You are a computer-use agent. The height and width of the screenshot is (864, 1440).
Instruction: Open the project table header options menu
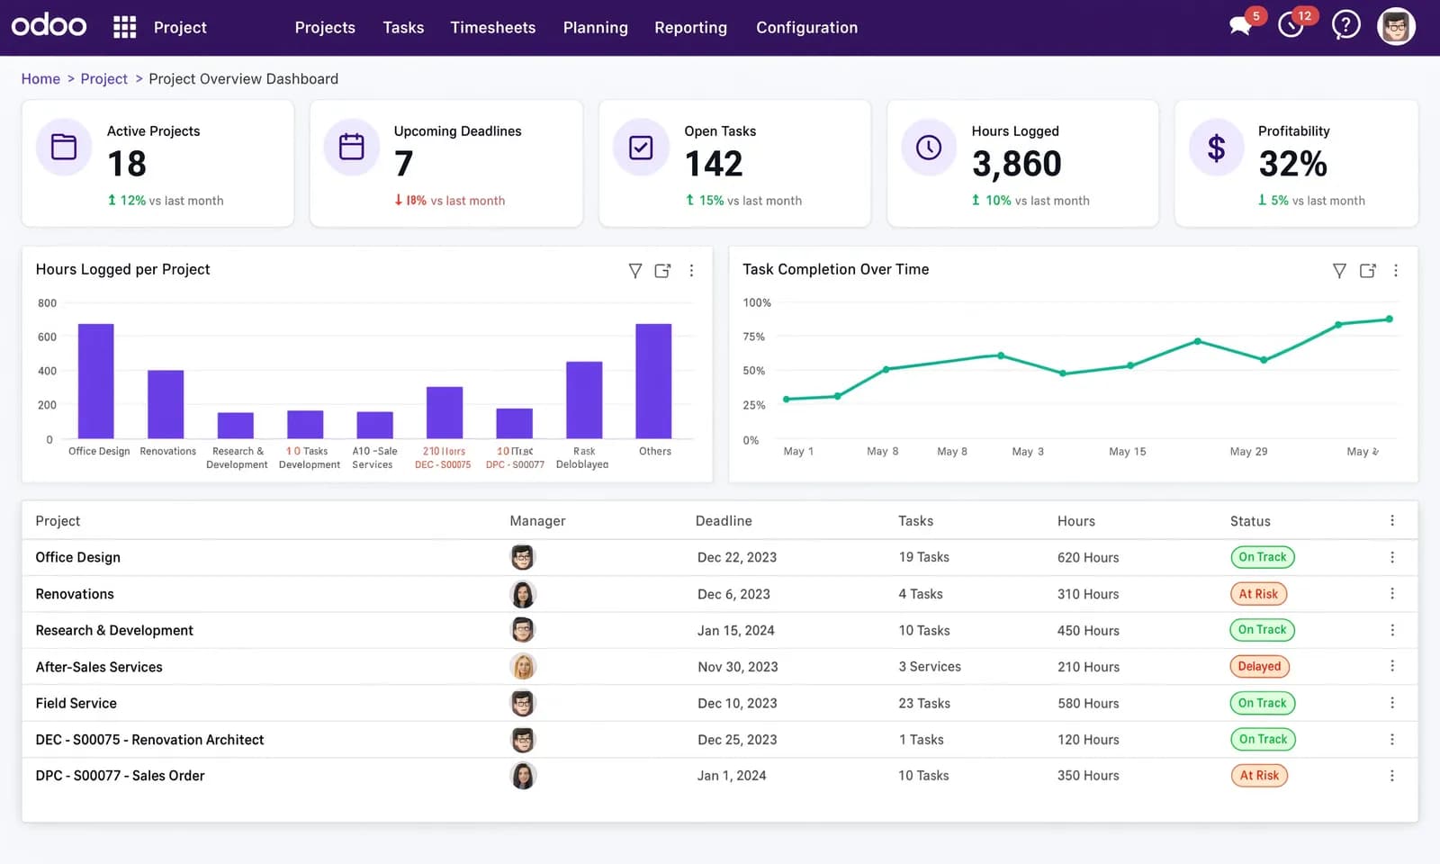(x=1392, y=520)
